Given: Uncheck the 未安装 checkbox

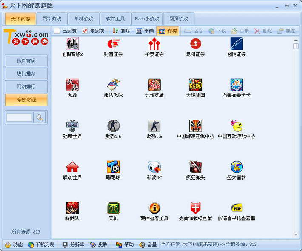Looking at the screenshot, I should coord(85,31).
